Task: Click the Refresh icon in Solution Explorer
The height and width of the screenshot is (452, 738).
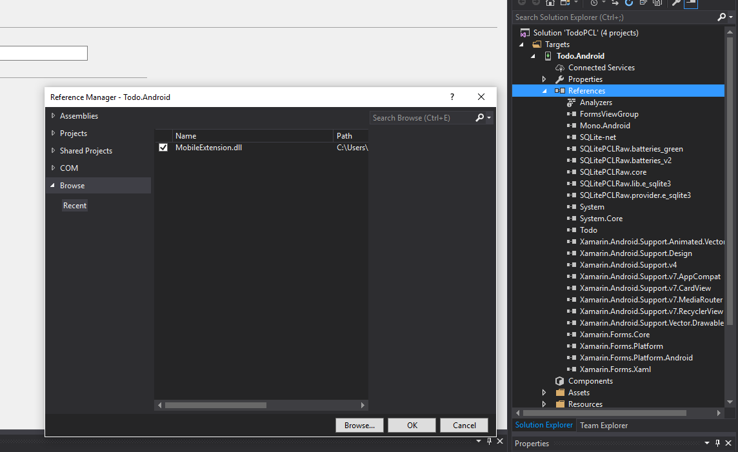Action: coord(629,3)
